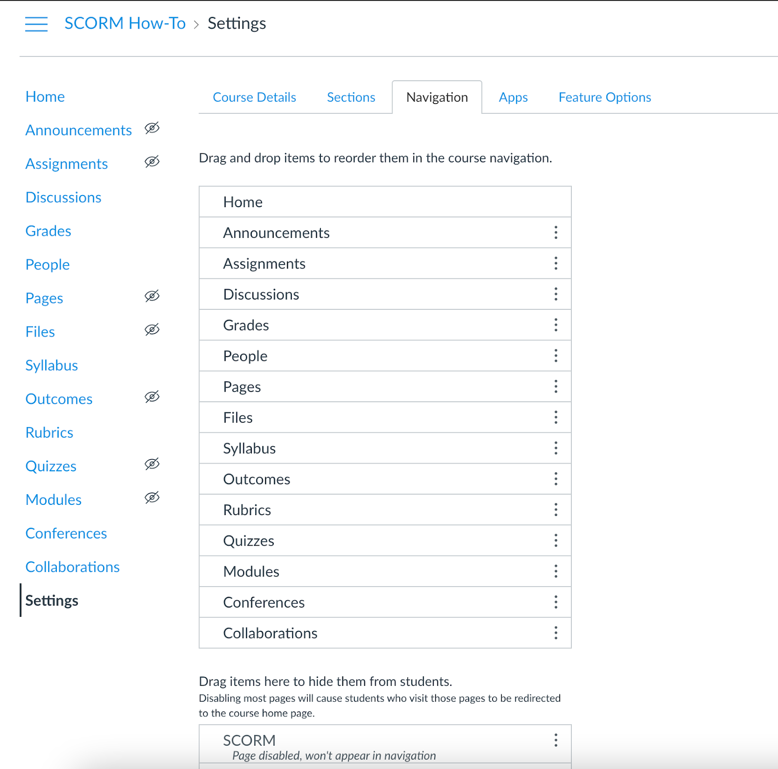Open Conferences in the course sidebar
The height and width of the screenshot is (769, 778).
[66, 533]
